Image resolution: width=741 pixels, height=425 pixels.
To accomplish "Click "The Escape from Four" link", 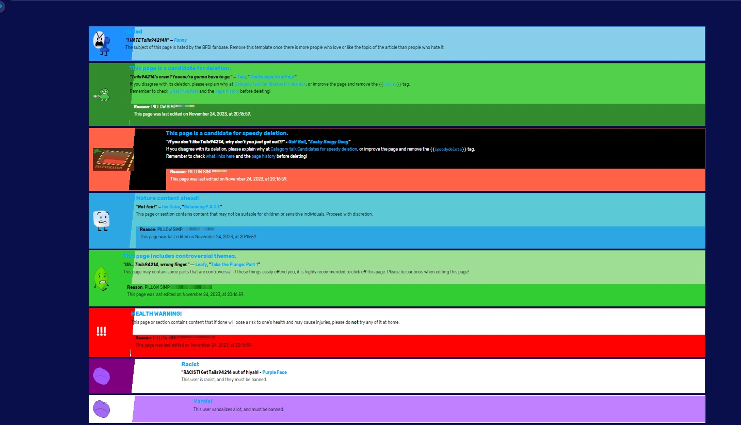I will tap(272, 76).
